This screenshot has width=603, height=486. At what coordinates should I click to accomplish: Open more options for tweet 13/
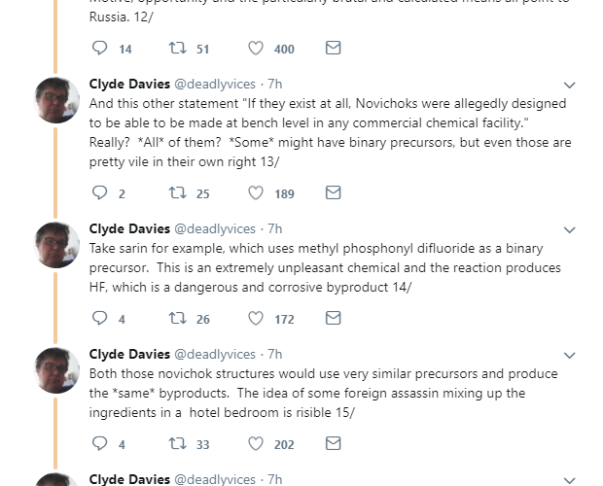point(568,85)
